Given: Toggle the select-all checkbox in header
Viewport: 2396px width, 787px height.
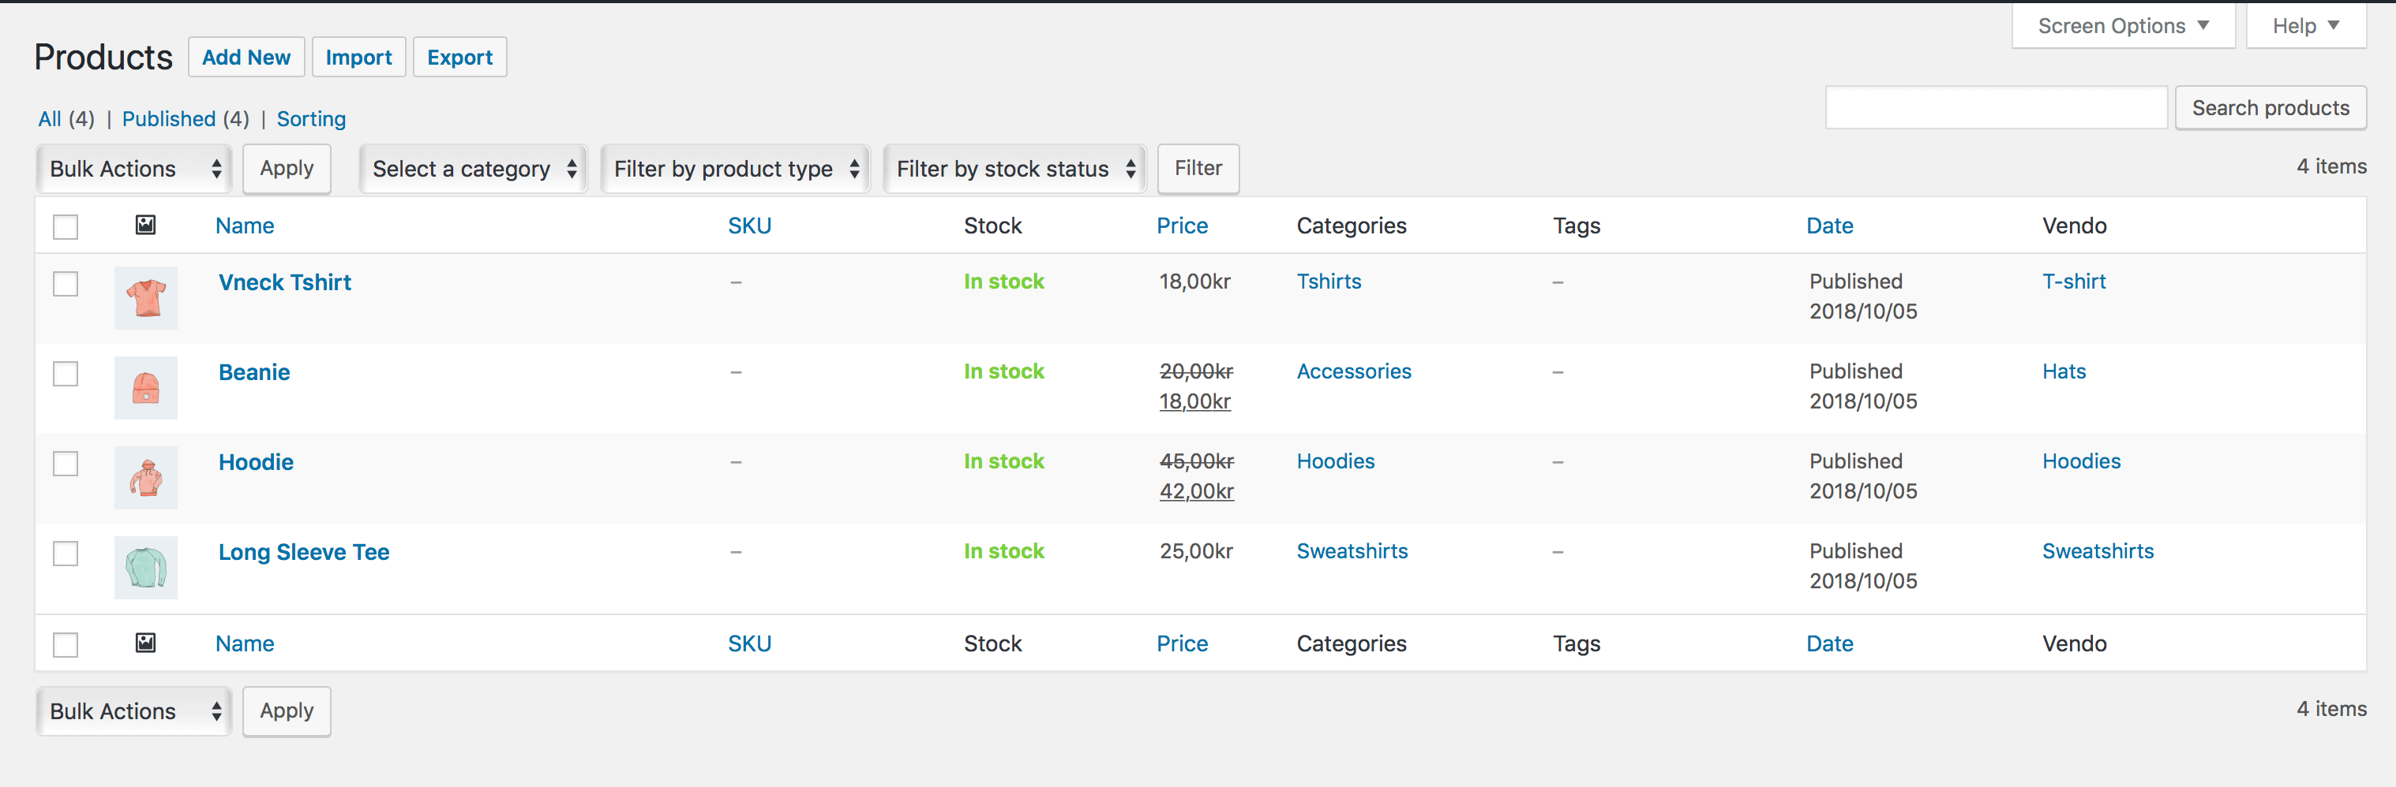Looking at the screenshot, I should tap(65, 226).
